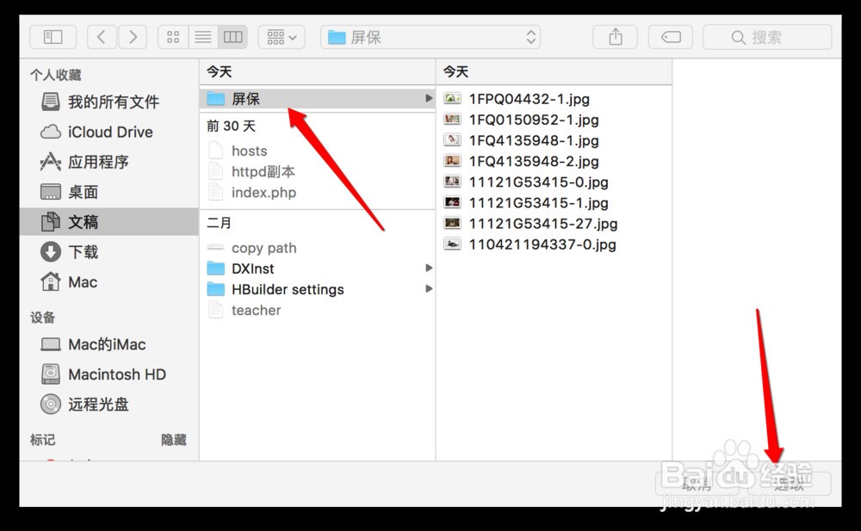
Task: Click the edit tags icon
Action: point(671,37)
